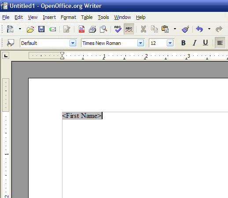Undo the last action with the blue arrow
The image size is (228, 198).
(199, 29)
